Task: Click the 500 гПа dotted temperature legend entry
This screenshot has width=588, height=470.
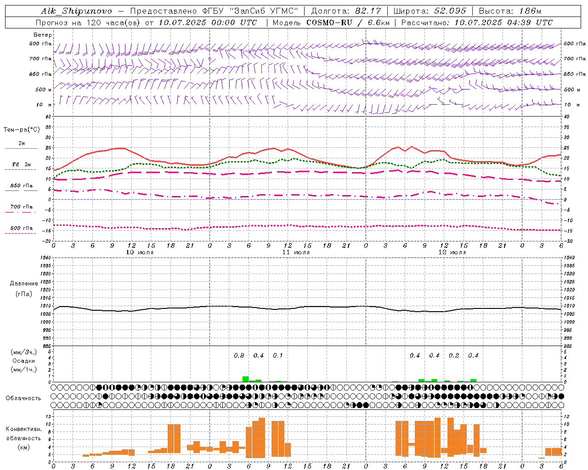Action: (x=21, y=229)
